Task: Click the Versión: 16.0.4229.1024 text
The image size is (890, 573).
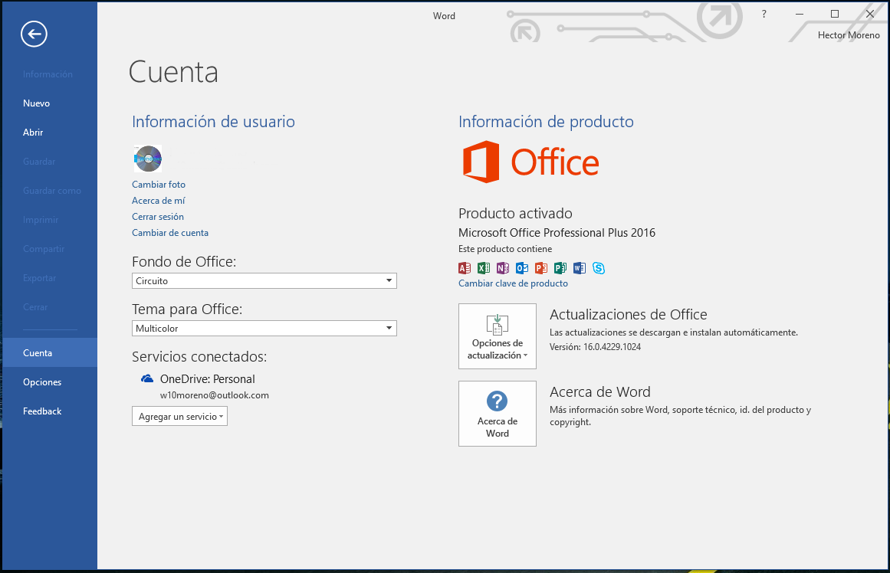Action: pyautogui.click(x=595, y=347)
